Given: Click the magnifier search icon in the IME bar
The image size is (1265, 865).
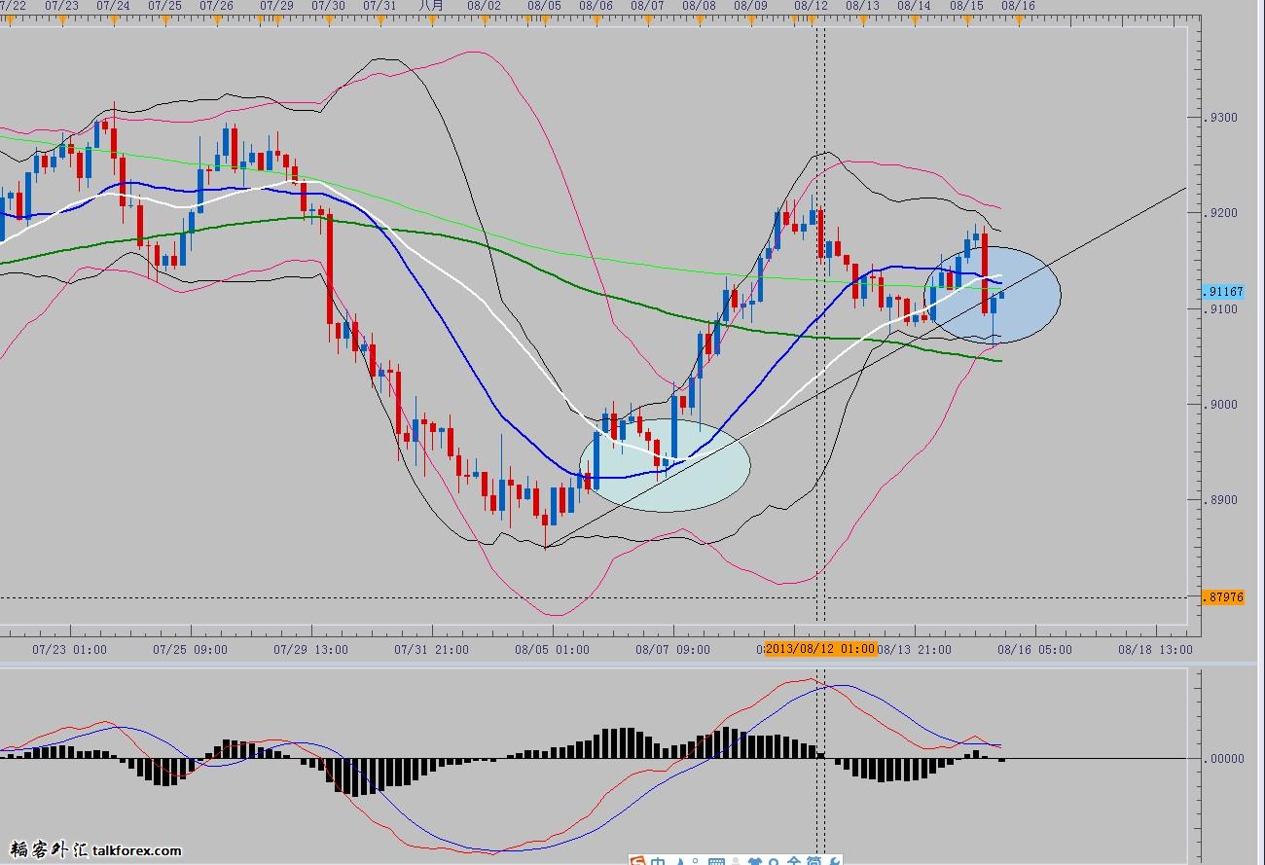Looking at the screenshot, I should [x=774, y=860].
